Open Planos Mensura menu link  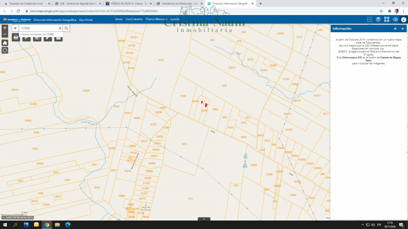(156, 19)
